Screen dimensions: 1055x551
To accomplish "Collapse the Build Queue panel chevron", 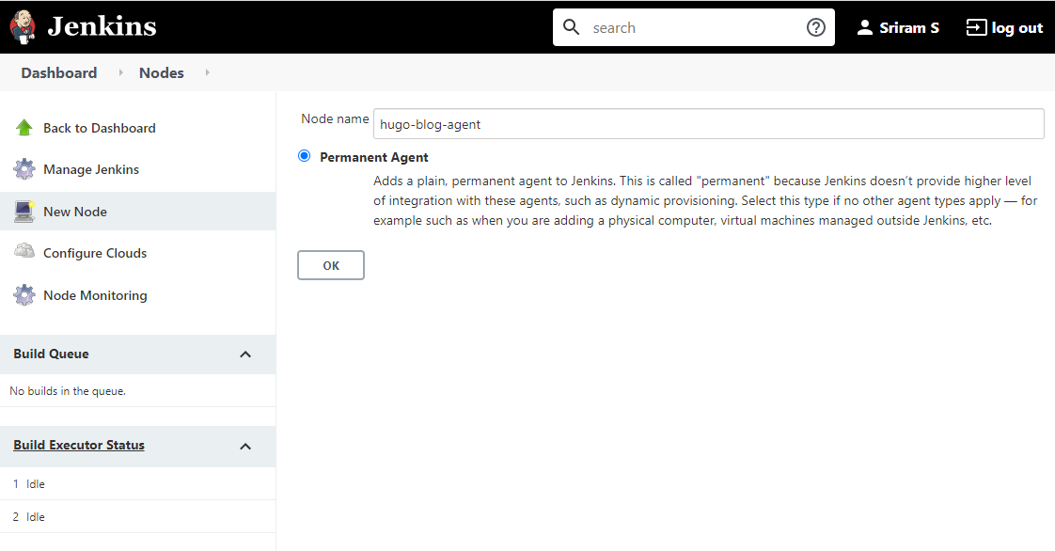I will tap(245, 354).
